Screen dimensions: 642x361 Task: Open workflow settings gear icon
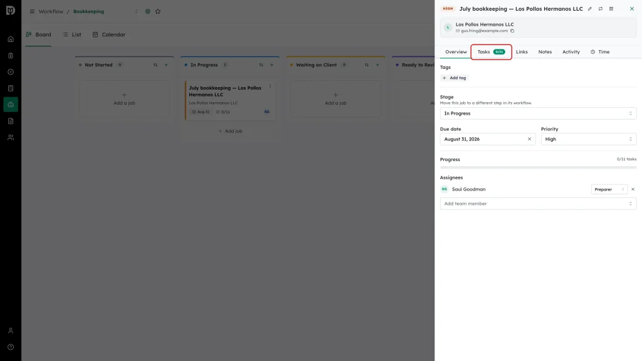(x=148, y=11)
